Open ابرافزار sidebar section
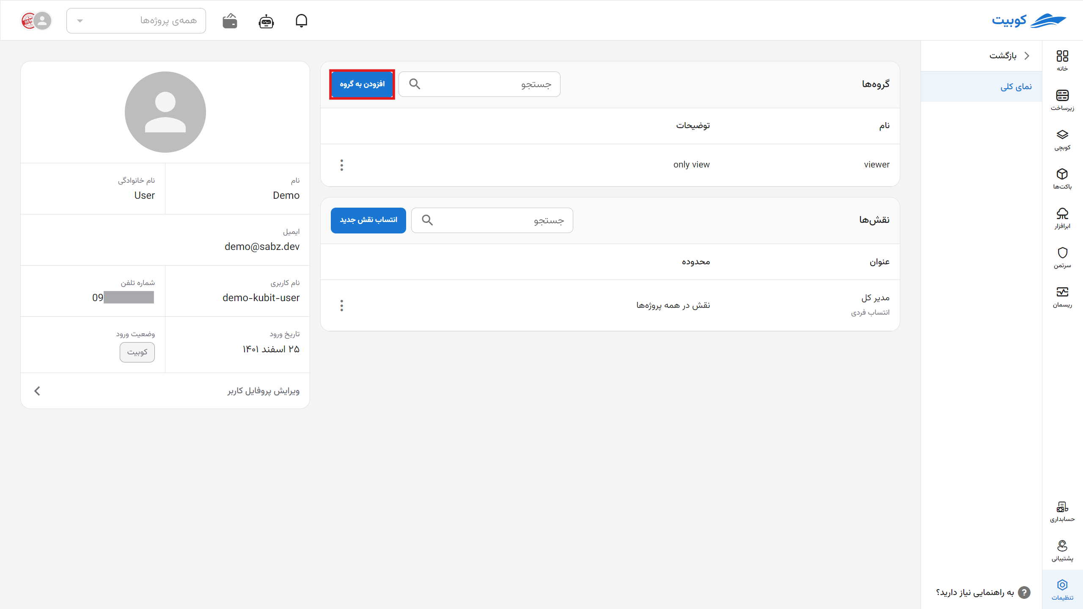 pyautogui.click(x=1062, y=218)
